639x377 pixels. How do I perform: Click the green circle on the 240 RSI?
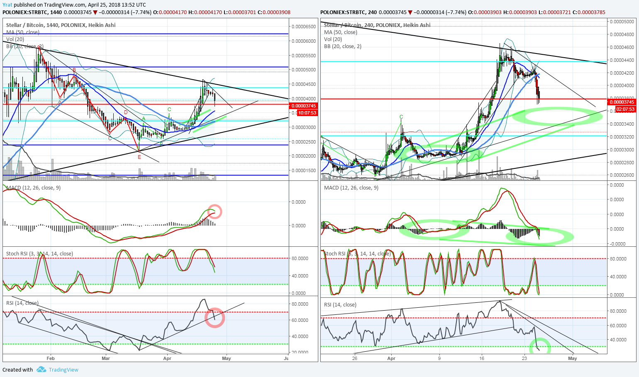[x=540, y=346]
